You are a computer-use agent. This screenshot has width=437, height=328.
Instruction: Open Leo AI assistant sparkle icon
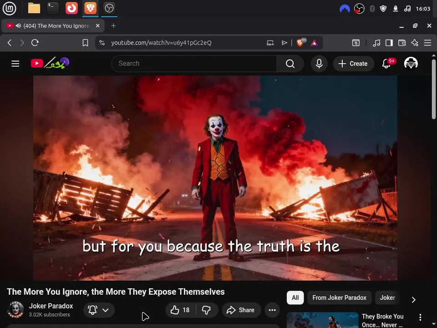tap(415, 43)
